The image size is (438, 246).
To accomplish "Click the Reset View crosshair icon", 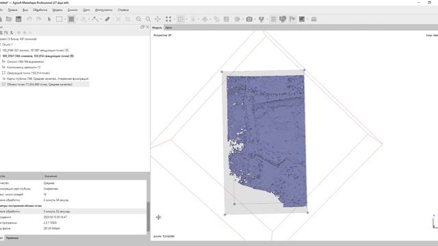I will click(158, 19).
